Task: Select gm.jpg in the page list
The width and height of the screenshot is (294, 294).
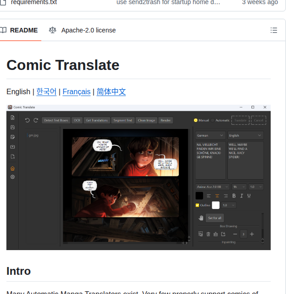Action: [33, 135]
